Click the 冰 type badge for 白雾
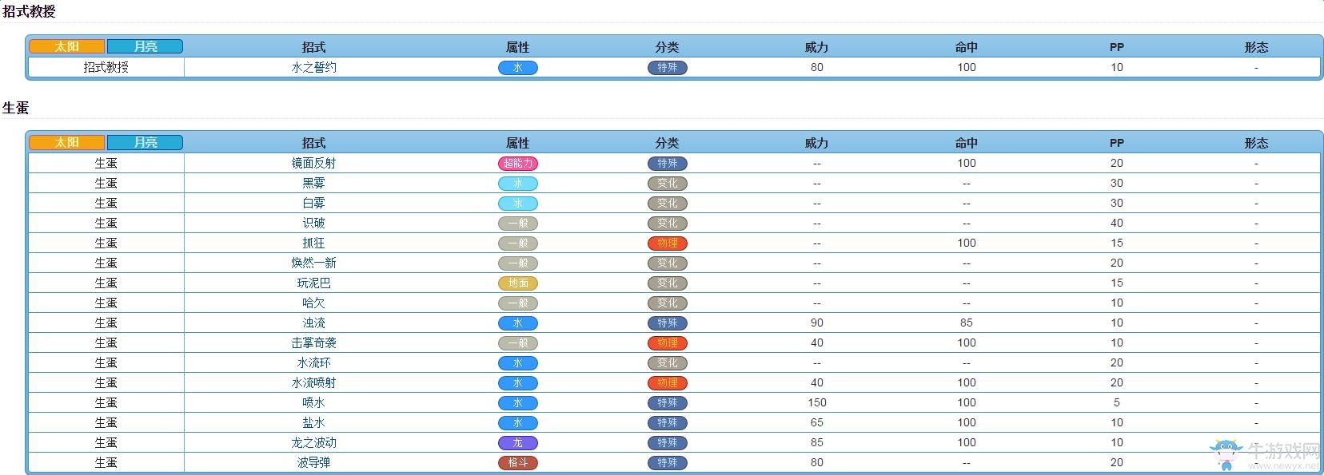 518,204
